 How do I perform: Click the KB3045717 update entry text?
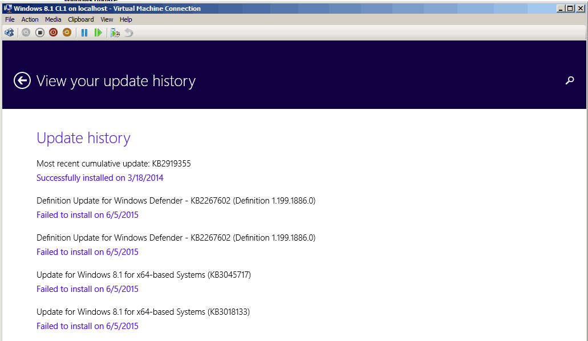coord(144,275)
